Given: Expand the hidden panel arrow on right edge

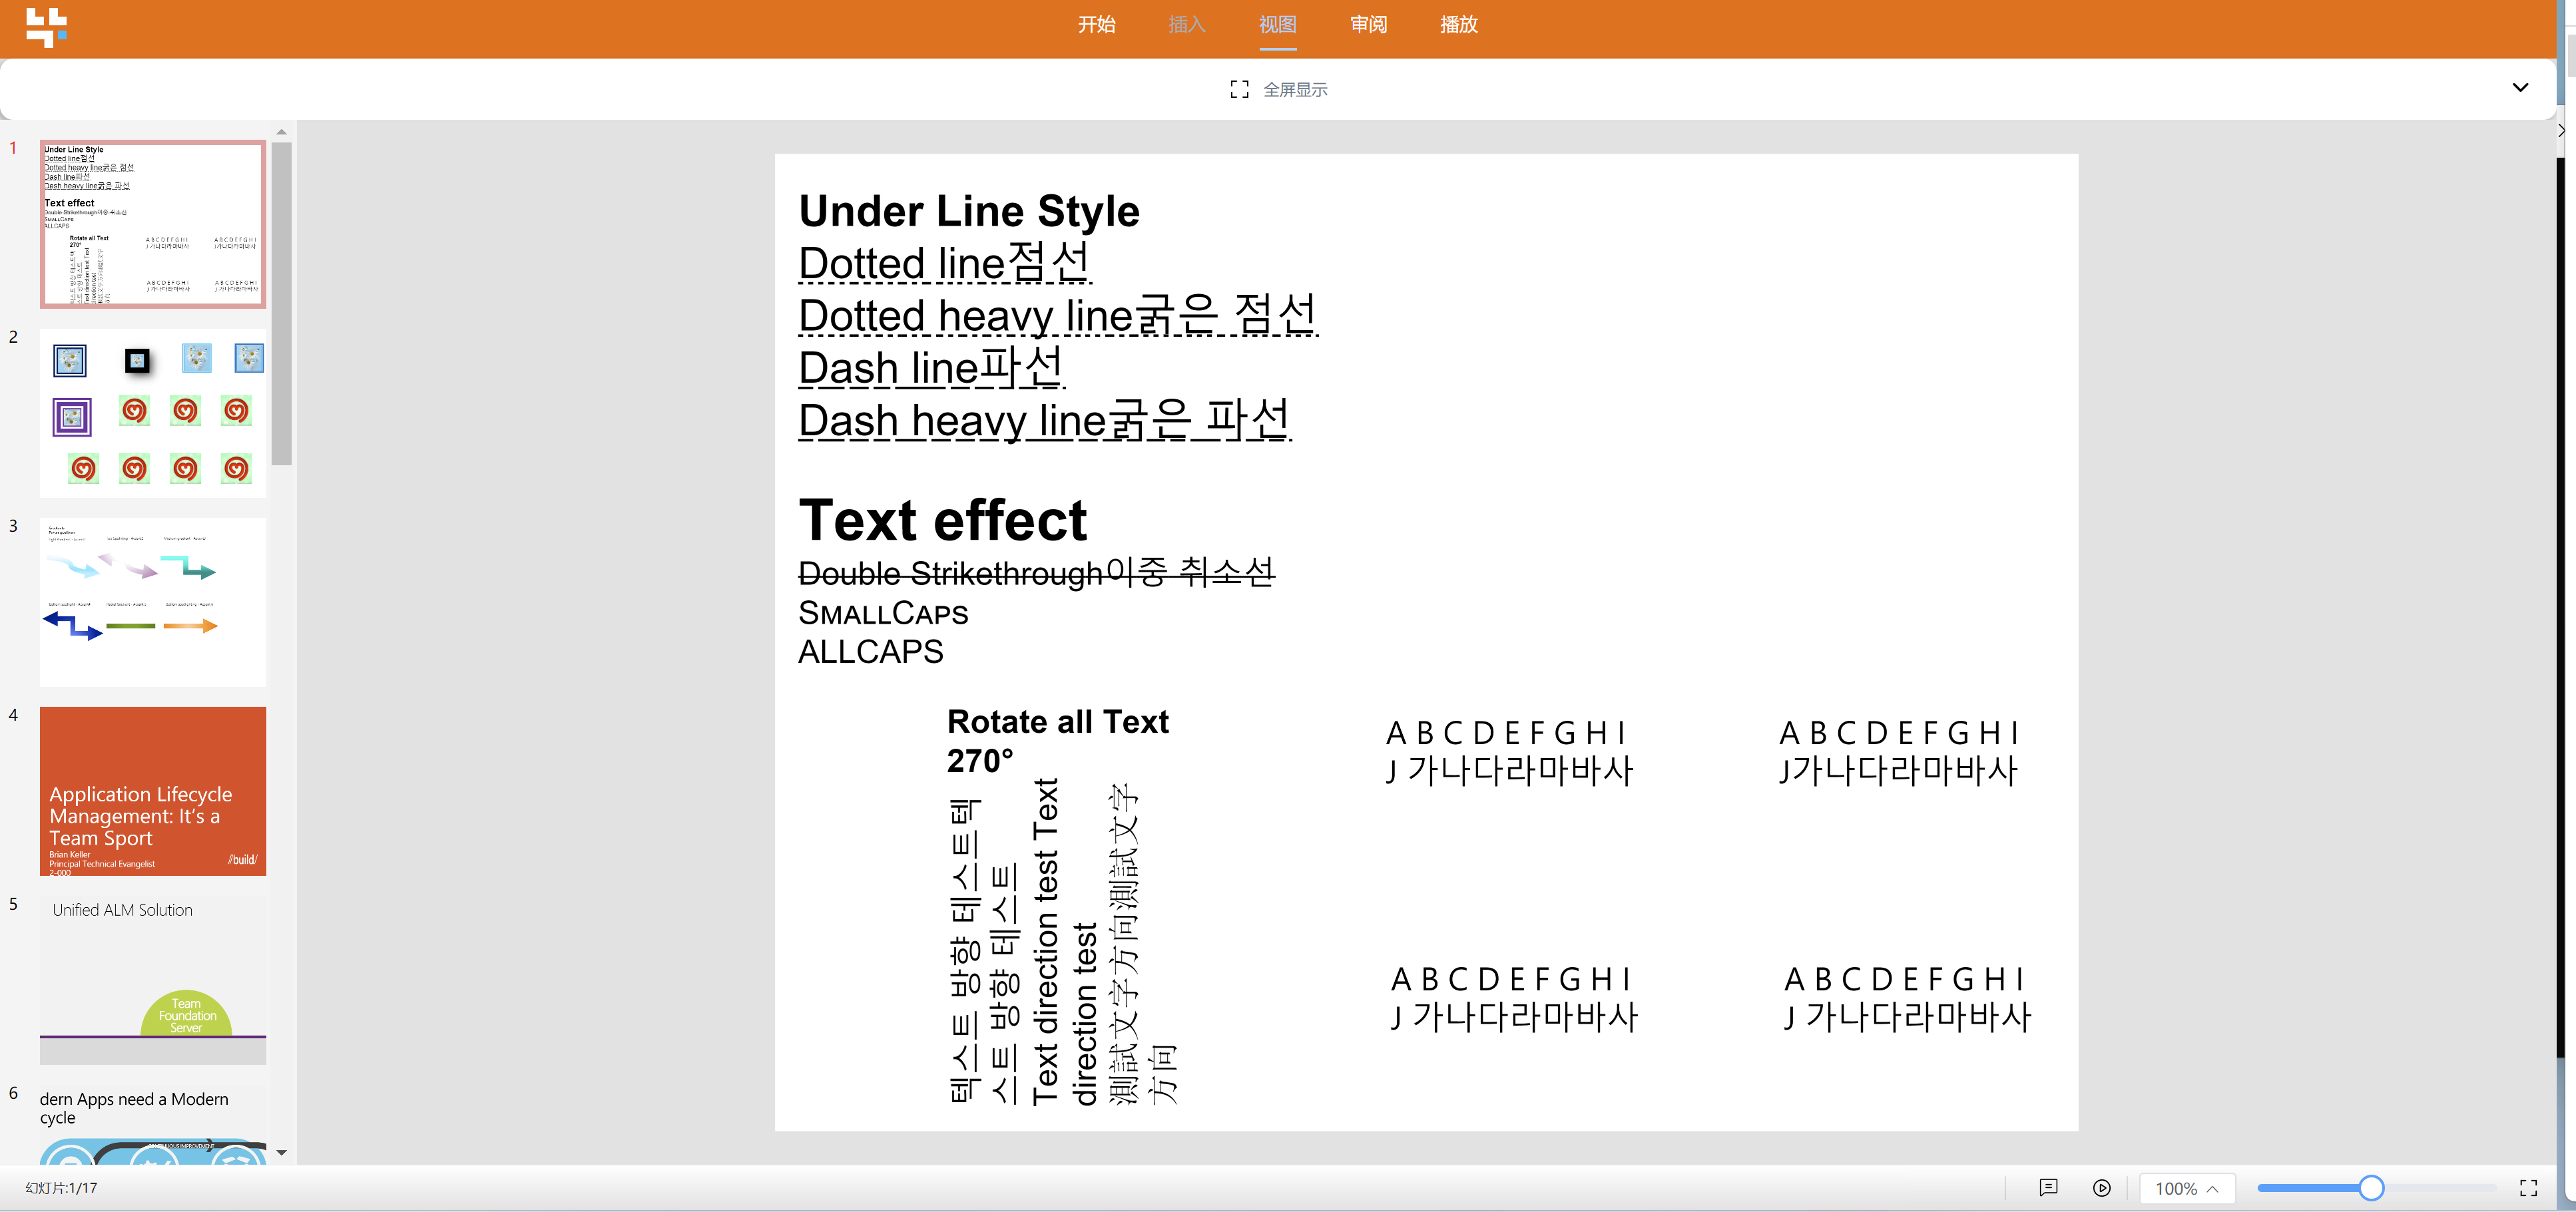Looking at the screenshot, I should coord(2561,130).
